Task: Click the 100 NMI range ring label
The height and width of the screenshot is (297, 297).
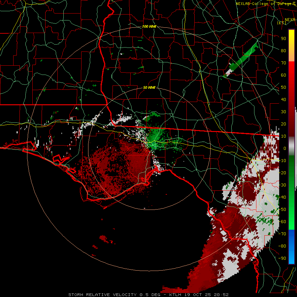Action: [x=149, y=26]
